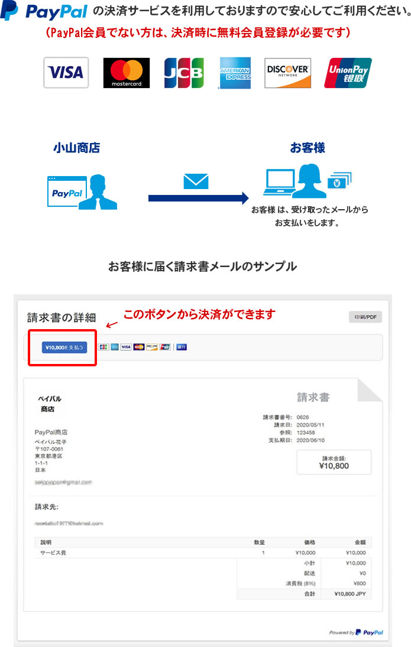411x647 pixels.
Task: Click the 印刷/PDF button in the invoice
Action: coord(365,317)
